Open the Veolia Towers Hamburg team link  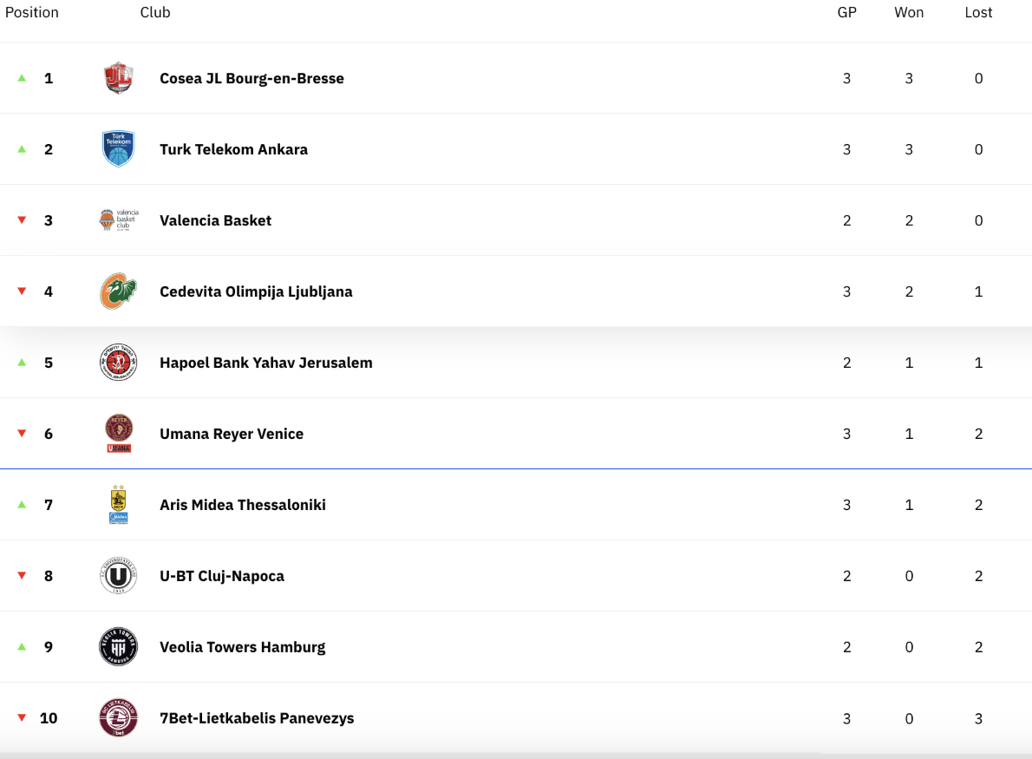coord(242,647)
